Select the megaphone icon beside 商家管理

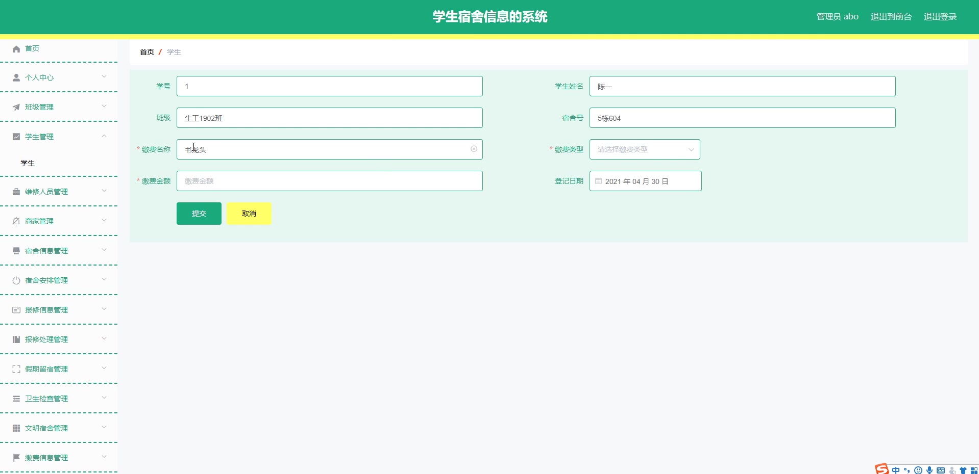(15, 221)
